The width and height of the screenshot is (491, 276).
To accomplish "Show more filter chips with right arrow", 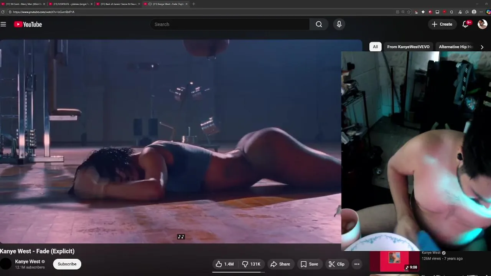I will click(482, 47).
